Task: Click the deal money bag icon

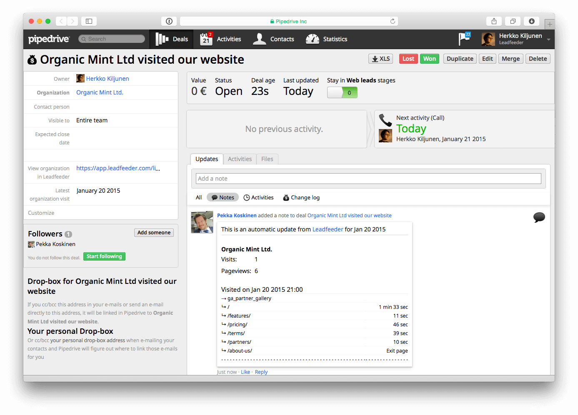Action: pyautogui.click(x=32, y=60)
